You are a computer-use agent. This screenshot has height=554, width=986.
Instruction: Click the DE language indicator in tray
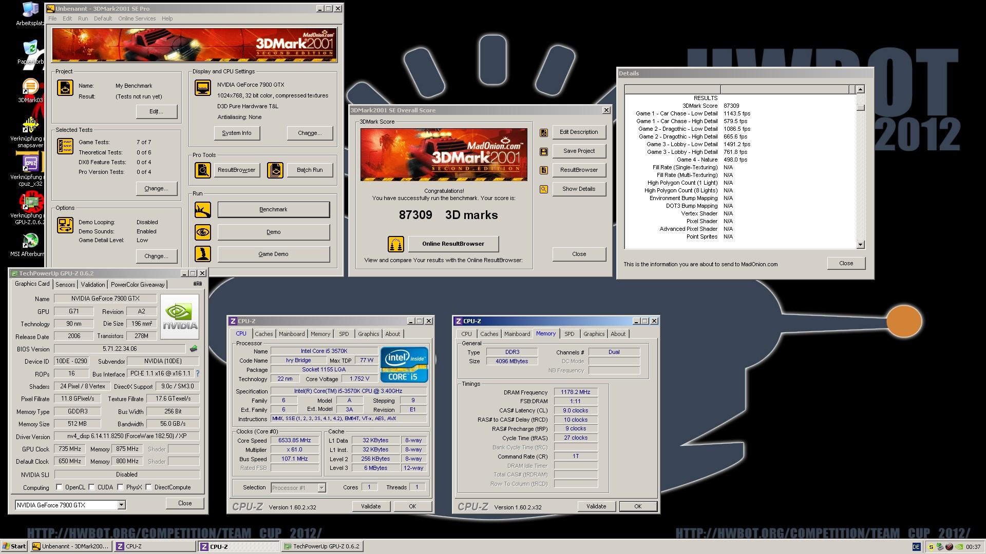click(x=916, y=547)
